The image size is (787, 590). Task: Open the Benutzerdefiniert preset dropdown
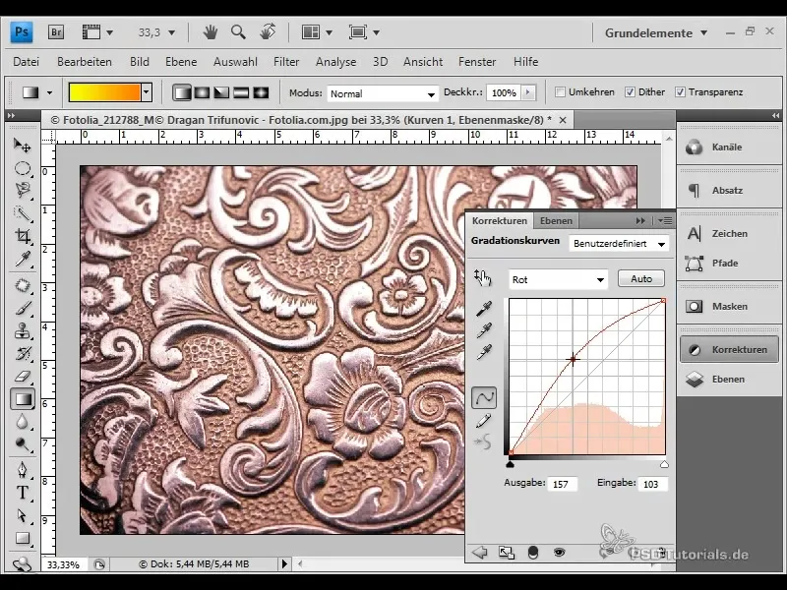[x=620, y=244]
